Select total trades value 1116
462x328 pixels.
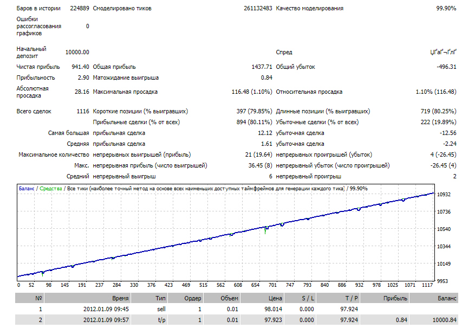click(x=83, y=111)
